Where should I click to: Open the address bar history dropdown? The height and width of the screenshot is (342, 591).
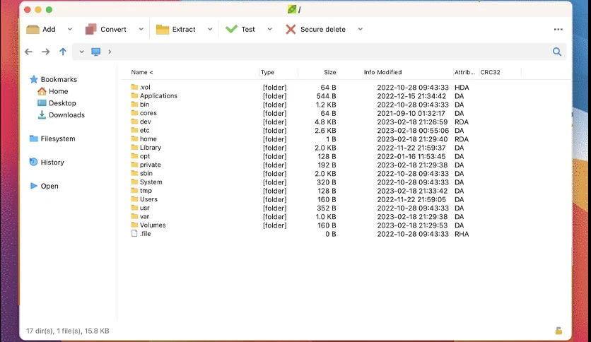[x=81, y=52]
